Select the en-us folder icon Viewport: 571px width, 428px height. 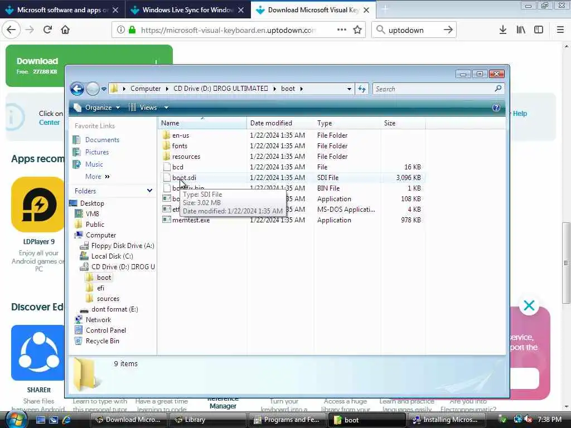(x=166, y=135)
